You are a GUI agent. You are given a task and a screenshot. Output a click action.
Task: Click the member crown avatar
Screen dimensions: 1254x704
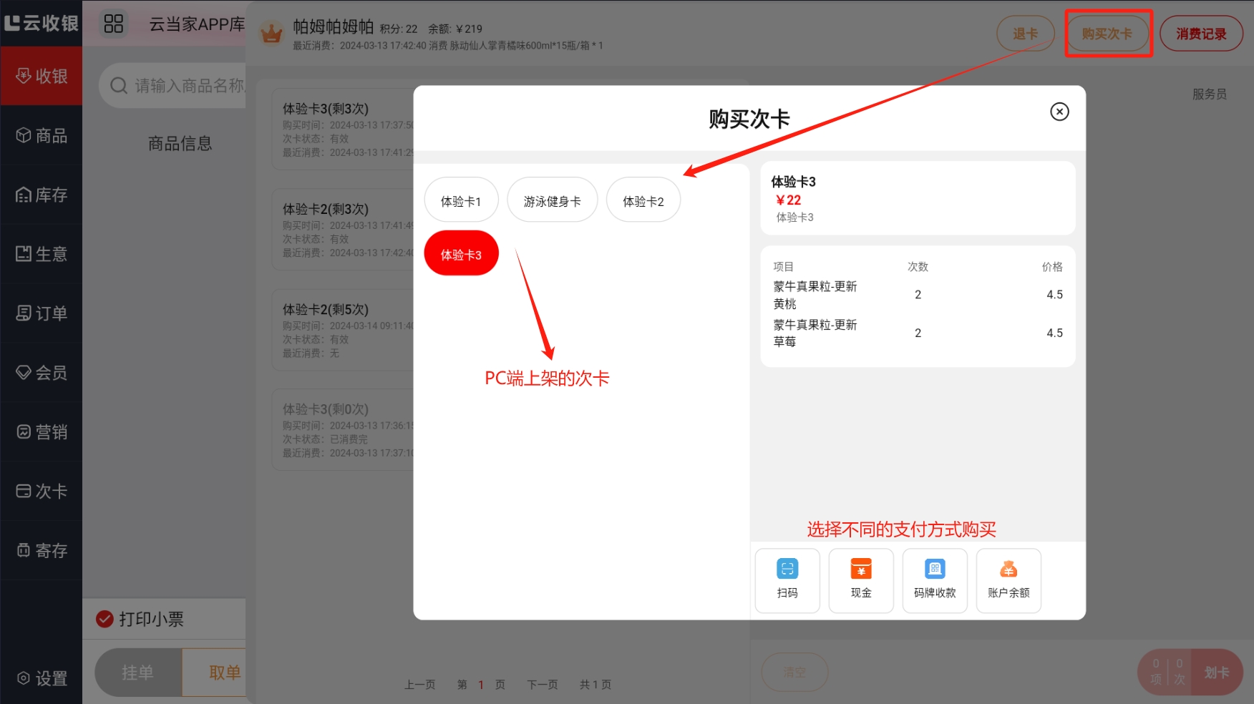point(271,33)
